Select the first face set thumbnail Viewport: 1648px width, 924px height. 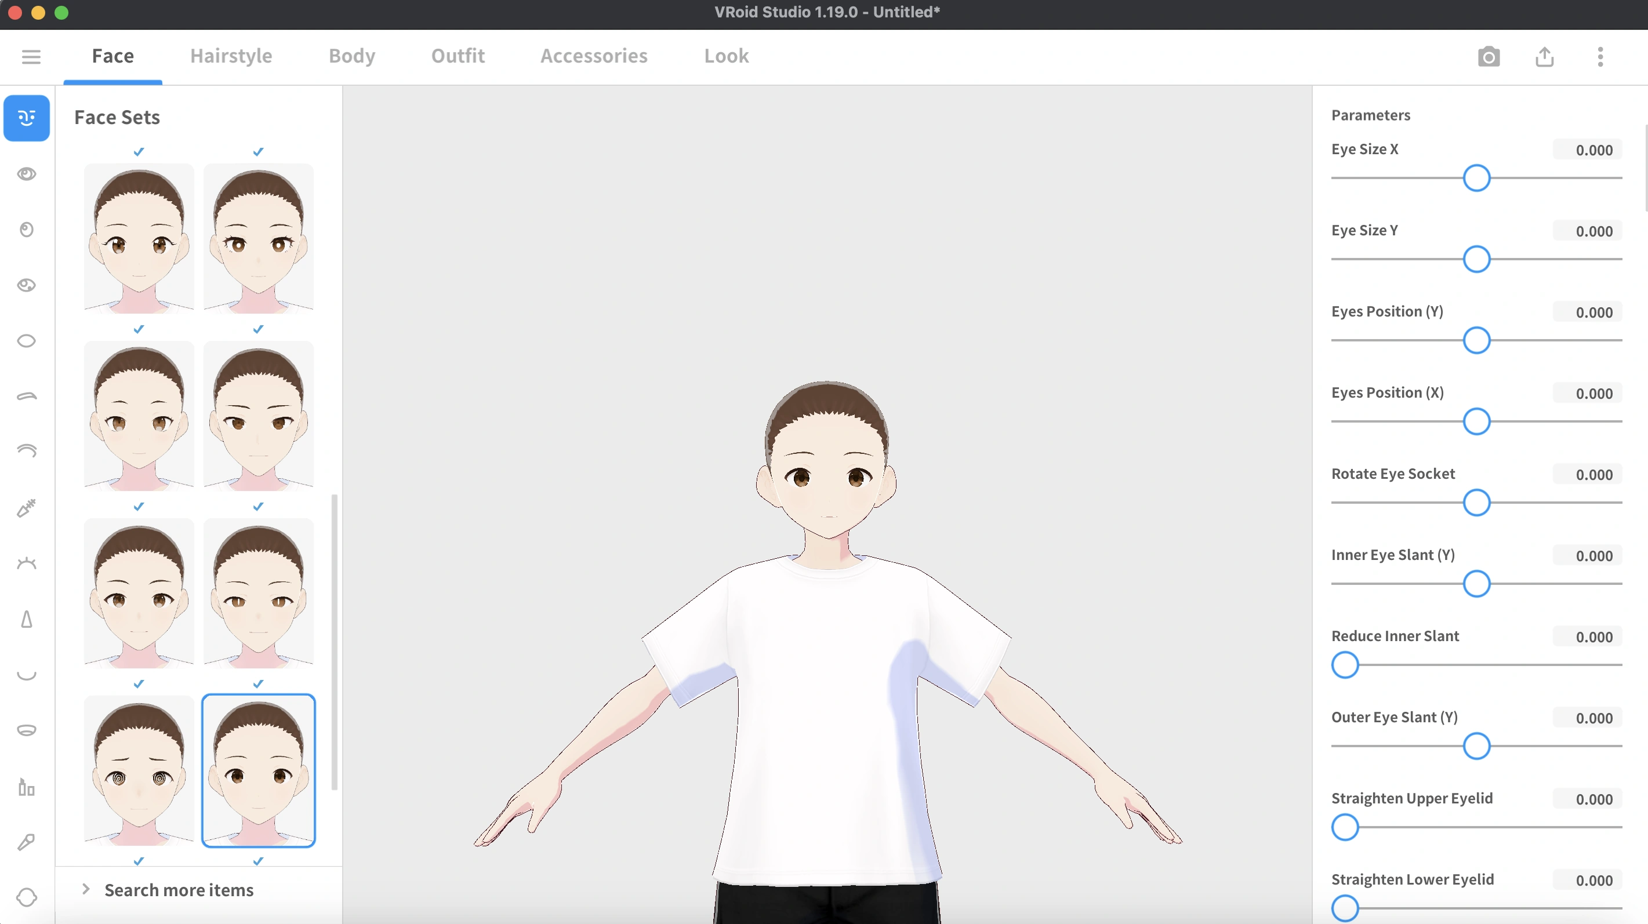[x=139, y=238]
